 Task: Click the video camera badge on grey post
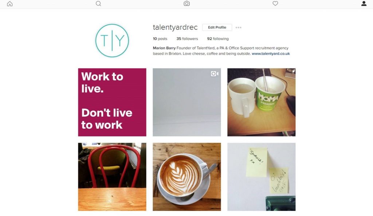point(215,74)
